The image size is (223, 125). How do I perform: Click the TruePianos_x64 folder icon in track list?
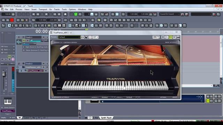[23, 67]
